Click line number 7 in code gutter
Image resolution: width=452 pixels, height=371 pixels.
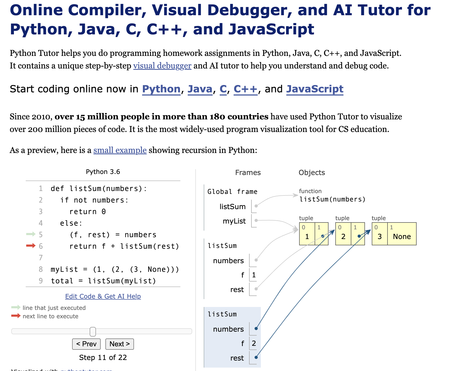tap(41, 258)
